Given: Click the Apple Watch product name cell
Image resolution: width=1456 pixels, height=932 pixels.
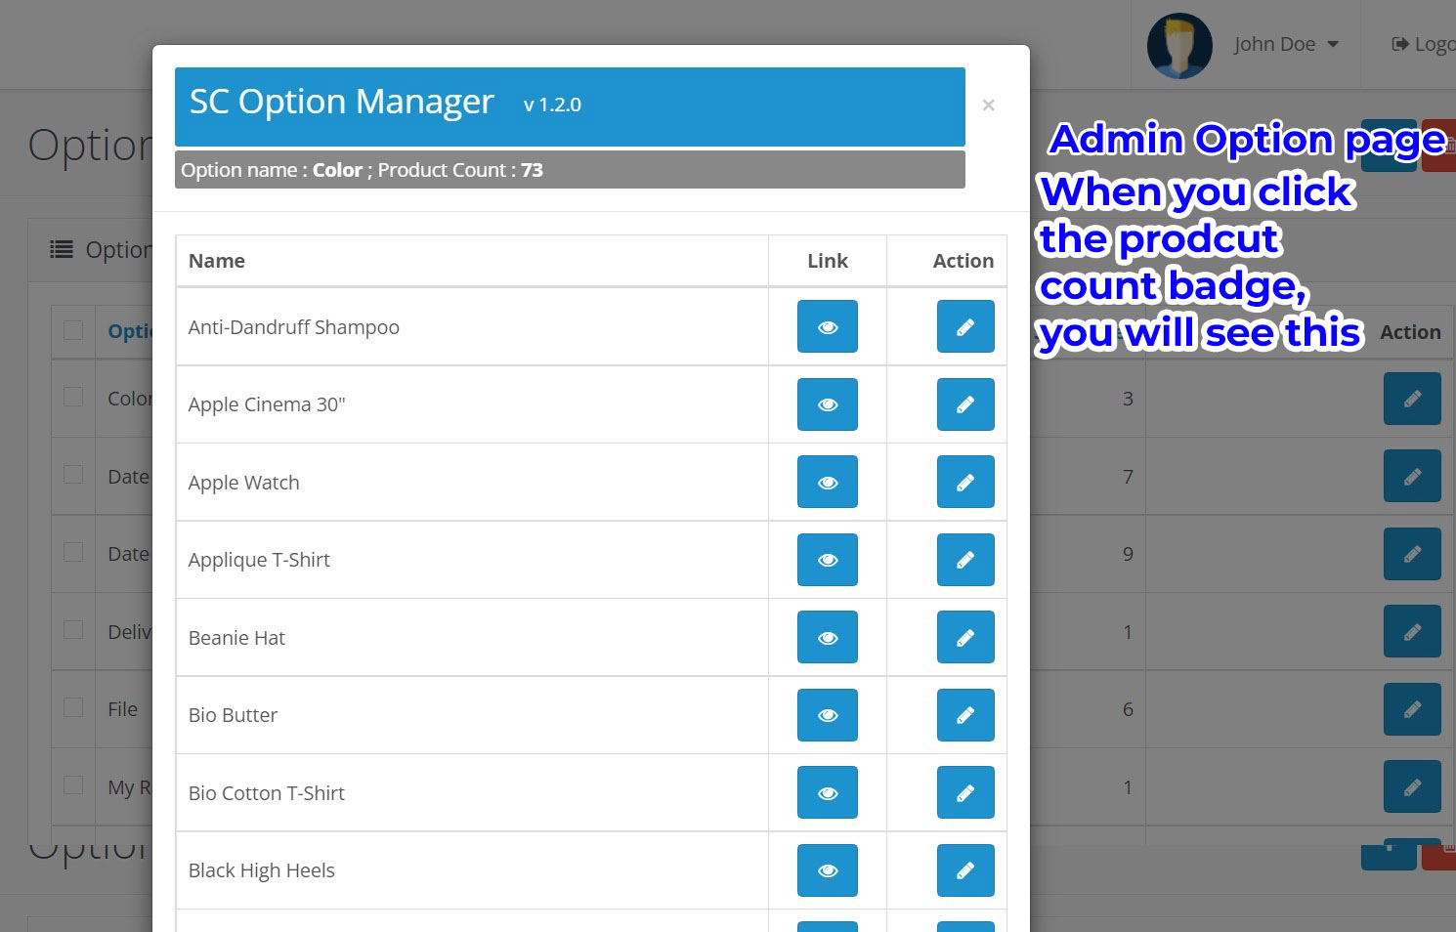Looking at the screenshot, I should pyautogui.click(x=244, y=483).
